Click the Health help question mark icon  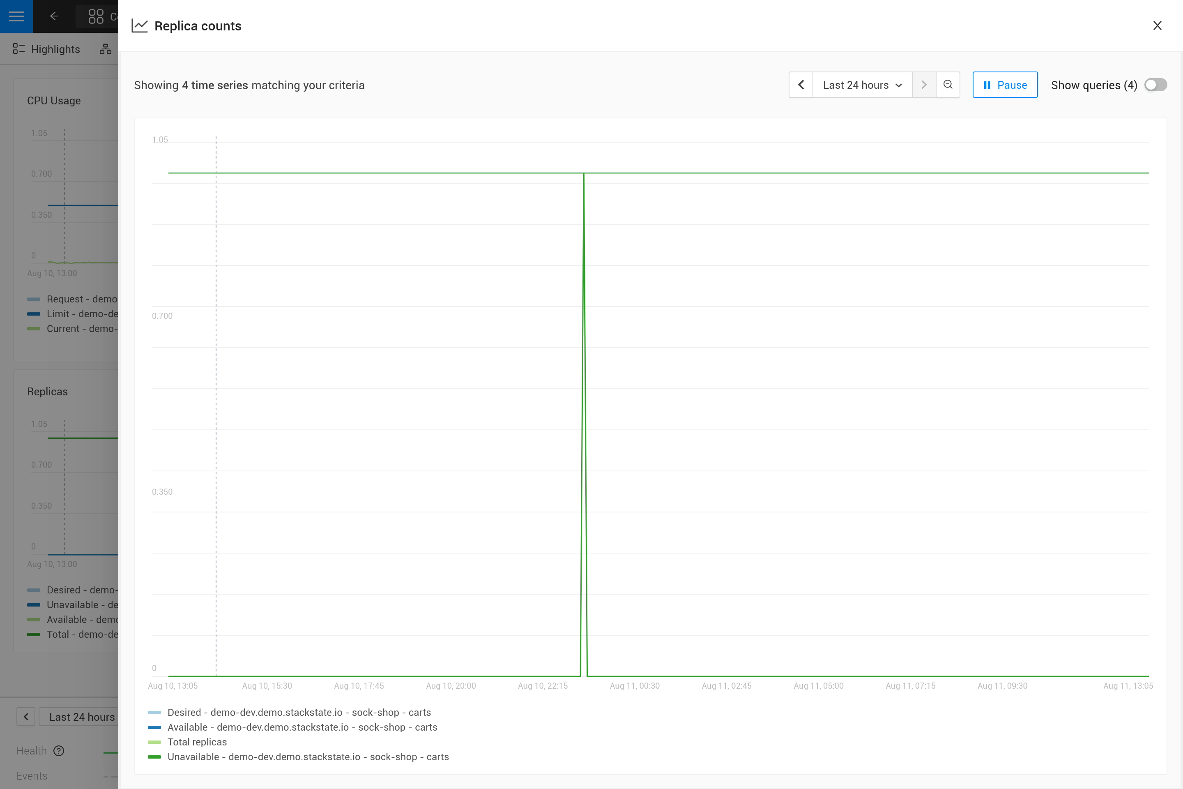(59, 750)
